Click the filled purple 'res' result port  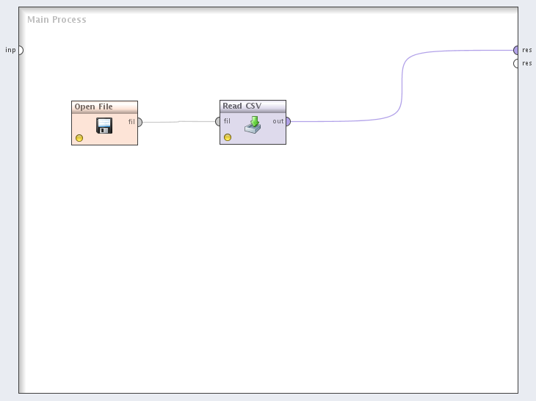pyautogui.click(x=516, y=50)
